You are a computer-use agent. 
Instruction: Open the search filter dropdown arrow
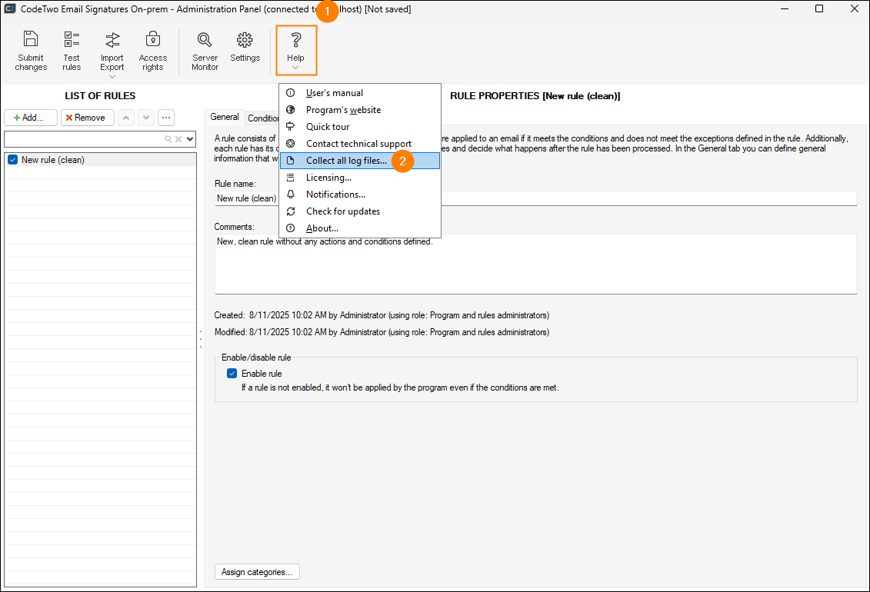[189, 139]
